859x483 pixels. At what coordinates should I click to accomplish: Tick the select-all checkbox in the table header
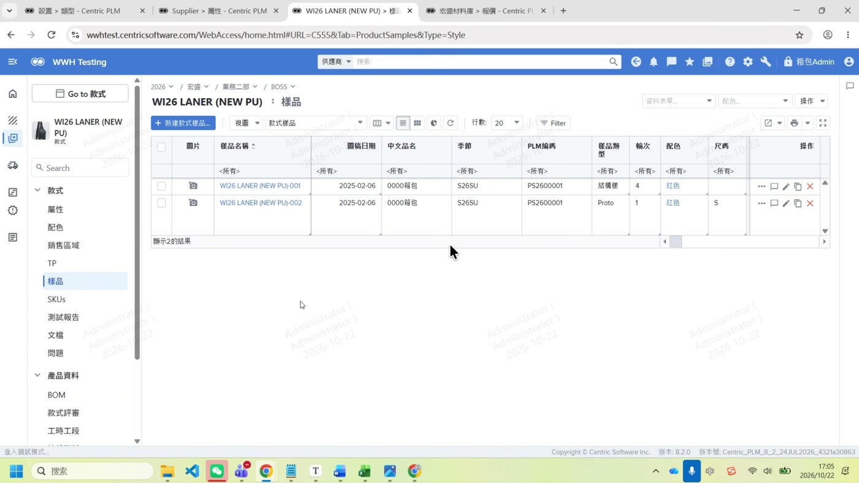161,147
